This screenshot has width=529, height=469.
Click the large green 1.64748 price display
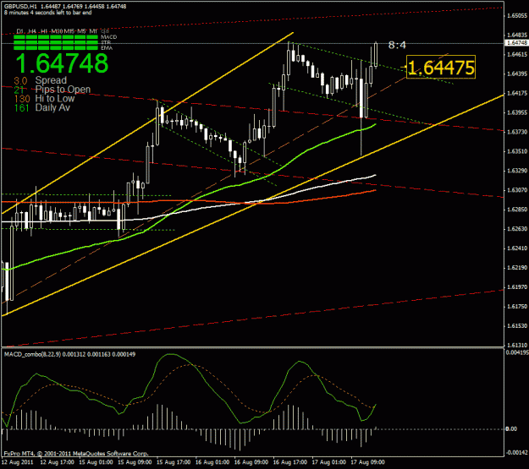pos(62,63)
